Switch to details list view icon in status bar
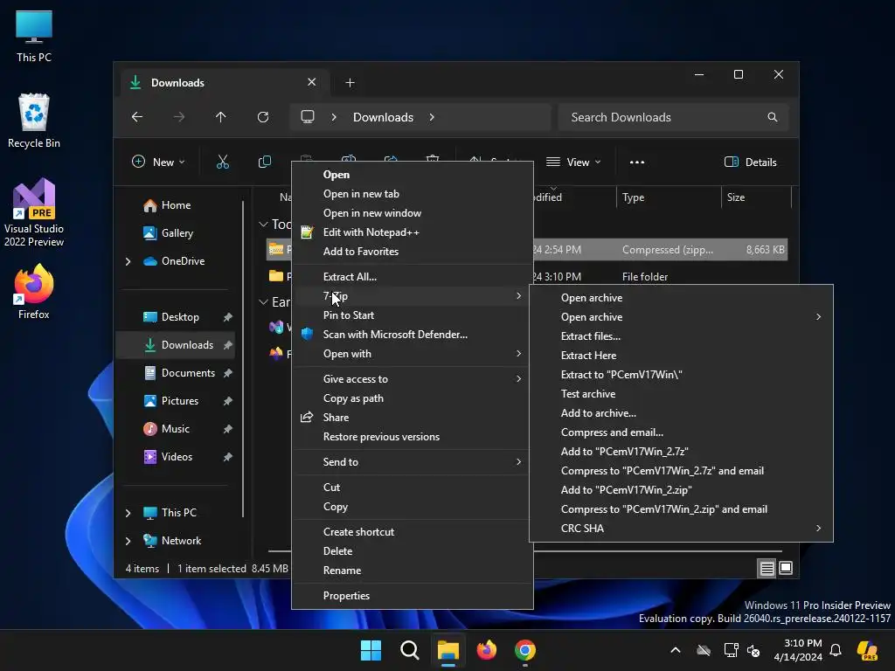The height and width of the screenshot is (671, 895). (x=767, y=568)
